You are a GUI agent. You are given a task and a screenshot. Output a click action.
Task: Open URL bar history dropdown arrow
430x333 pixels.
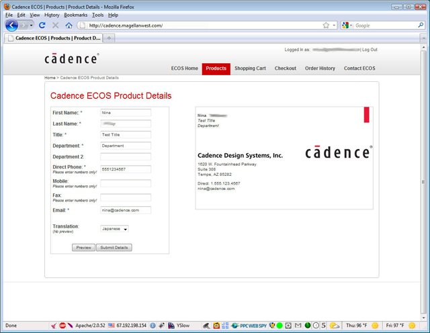[334, 26]
